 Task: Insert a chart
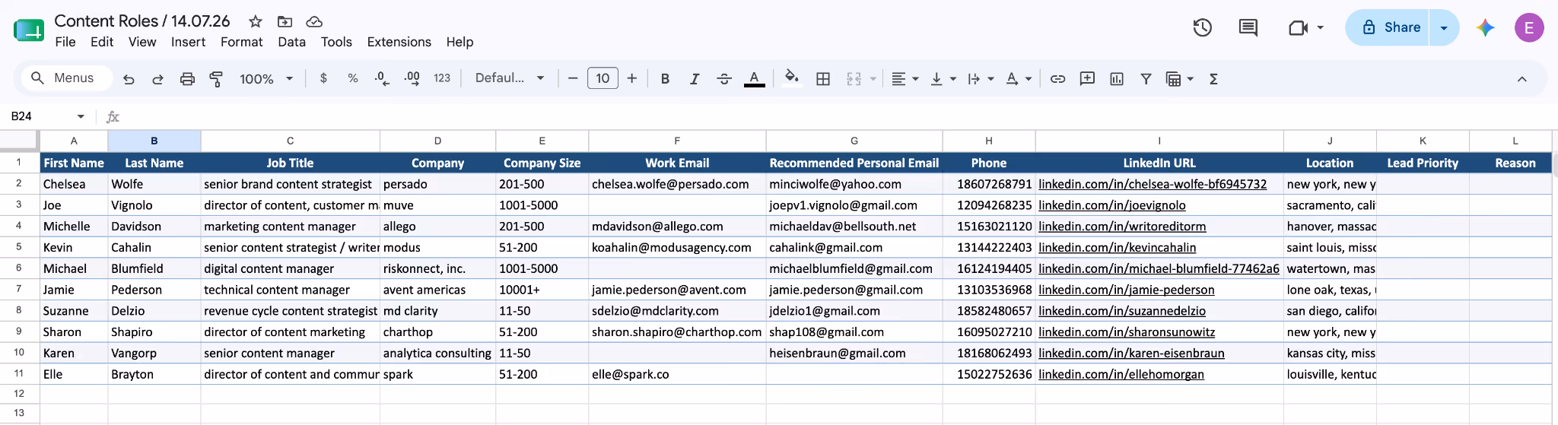pos(1117,78)
